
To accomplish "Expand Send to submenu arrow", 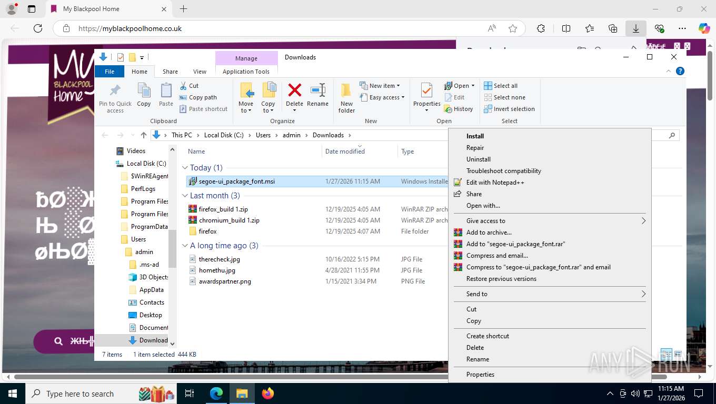I will coord(643,294).
